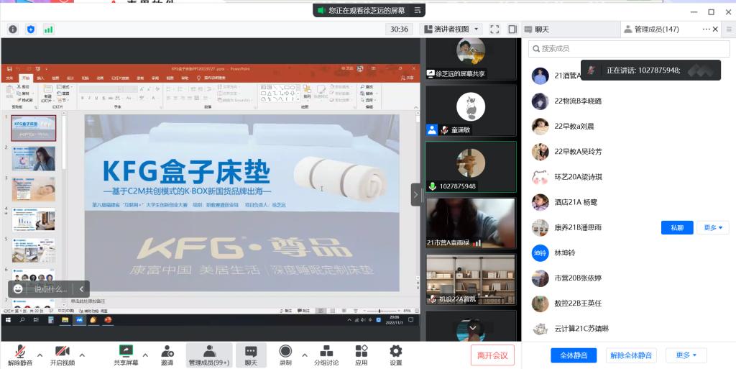Image resolution: width=736 pixels, height=369 pixels.
Task: Expand audio options arrow next to microphone
Action: [x=40, y=355]
